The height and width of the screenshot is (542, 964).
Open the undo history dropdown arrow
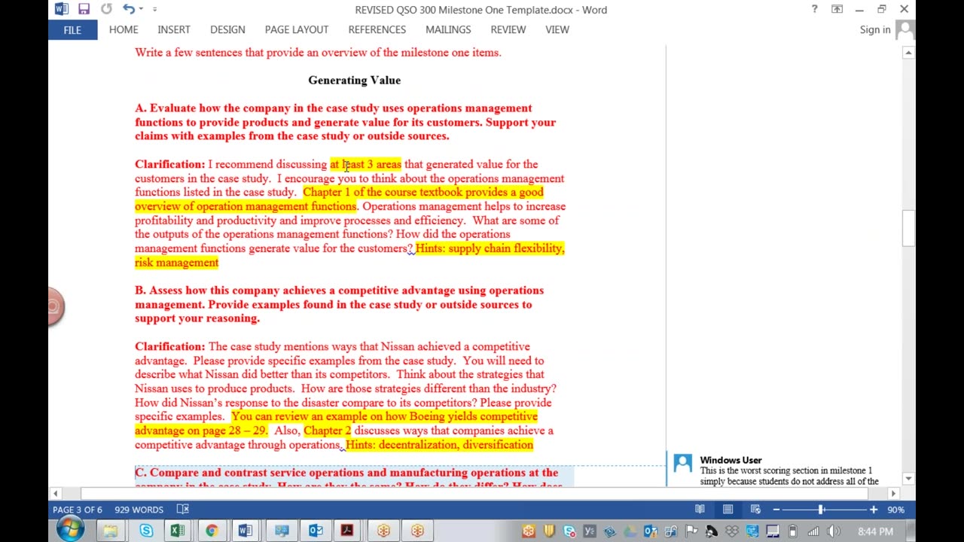click(140, 9)
